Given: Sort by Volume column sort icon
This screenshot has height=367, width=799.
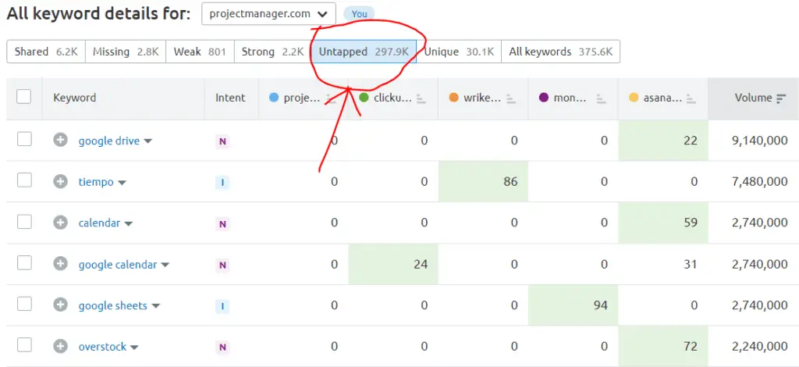Looking at the screenshot, I should 781,98.
